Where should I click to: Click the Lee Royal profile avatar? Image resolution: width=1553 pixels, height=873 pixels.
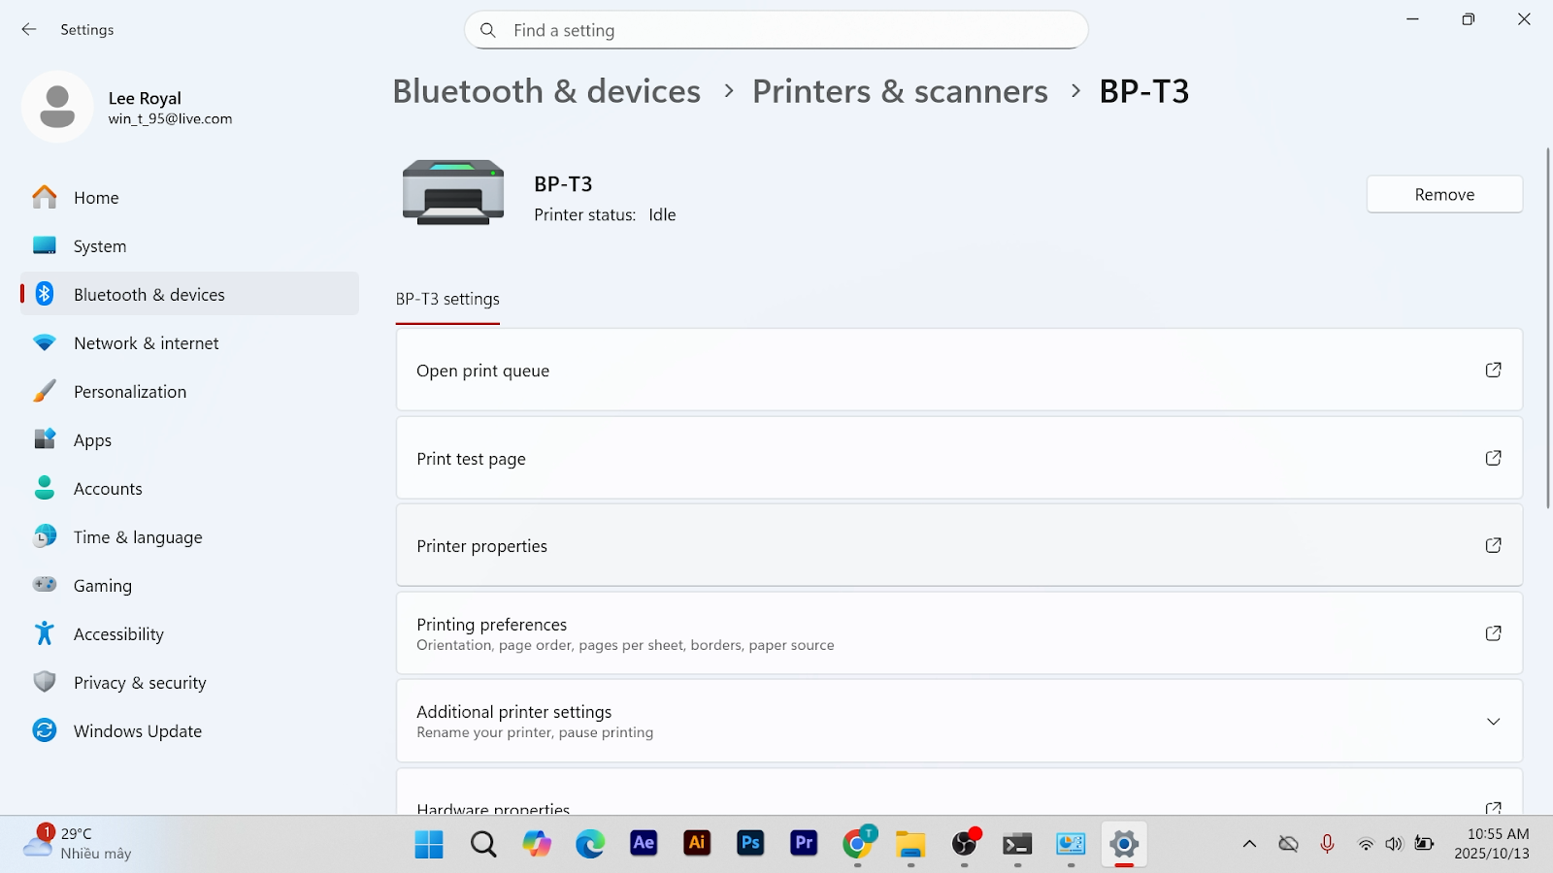point(57,107)
